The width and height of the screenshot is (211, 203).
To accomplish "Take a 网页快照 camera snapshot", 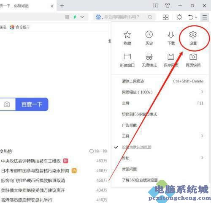I will 193,60.
